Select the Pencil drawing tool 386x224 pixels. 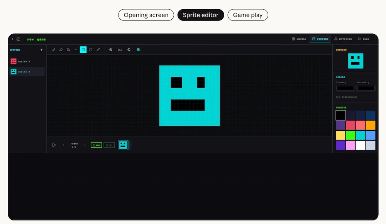(x=54, y=50)
